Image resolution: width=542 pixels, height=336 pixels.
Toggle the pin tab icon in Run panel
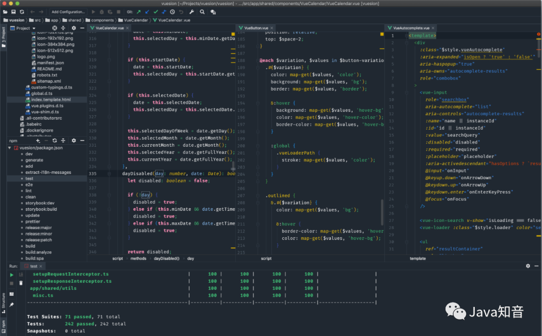pos(12,304)
